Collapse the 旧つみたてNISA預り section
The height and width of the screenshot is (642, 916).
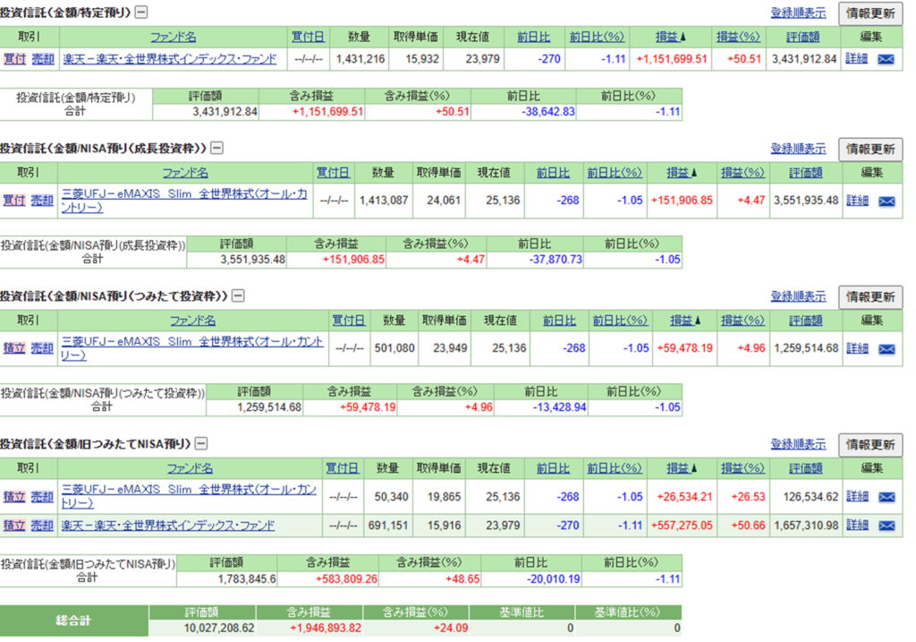click(x=201, y=444)
